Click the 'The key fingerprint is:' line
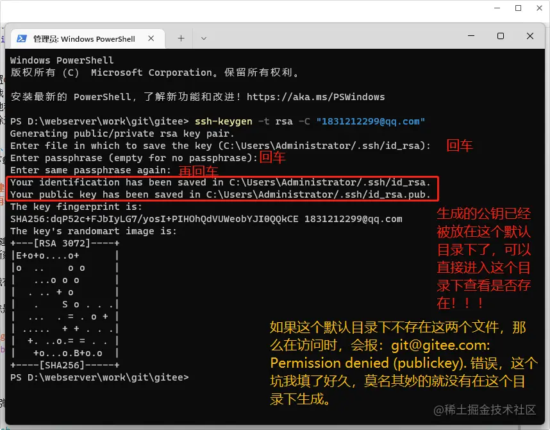Viewport: 550px width, 430px height. coord(76,207)
